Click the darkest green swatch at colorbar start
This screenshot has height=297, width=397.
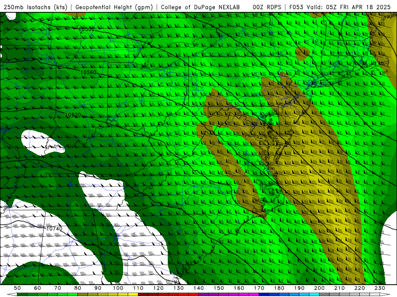click(x=22, y=295)
